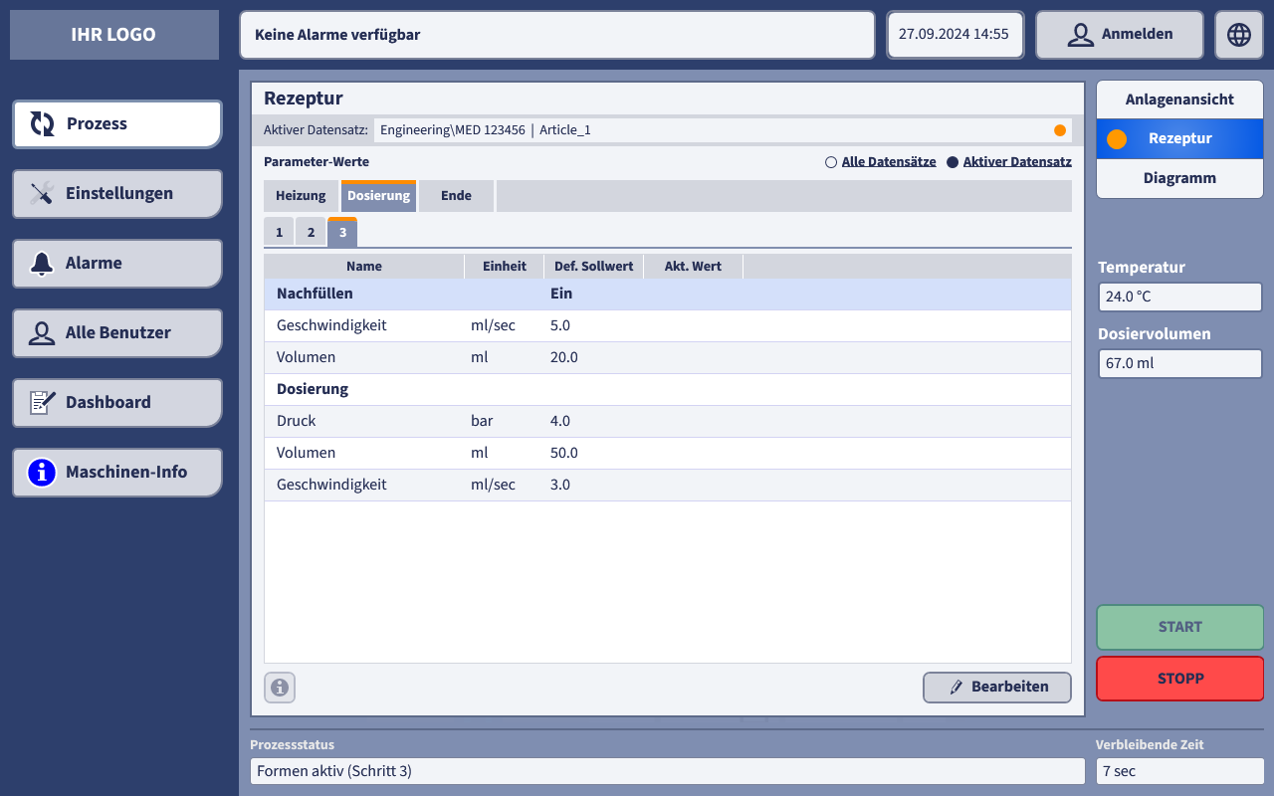Open Anlagenansicht view
This screenshot has width=1274, height=796.
[1180, 99]
